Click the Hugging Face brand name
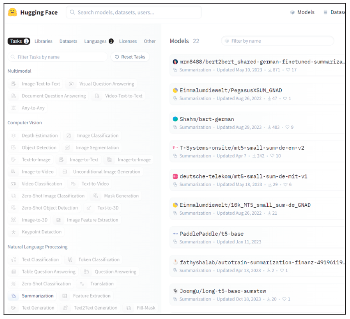Image resolution: width=350 pixels, height=319 pixels. point(39,12)
